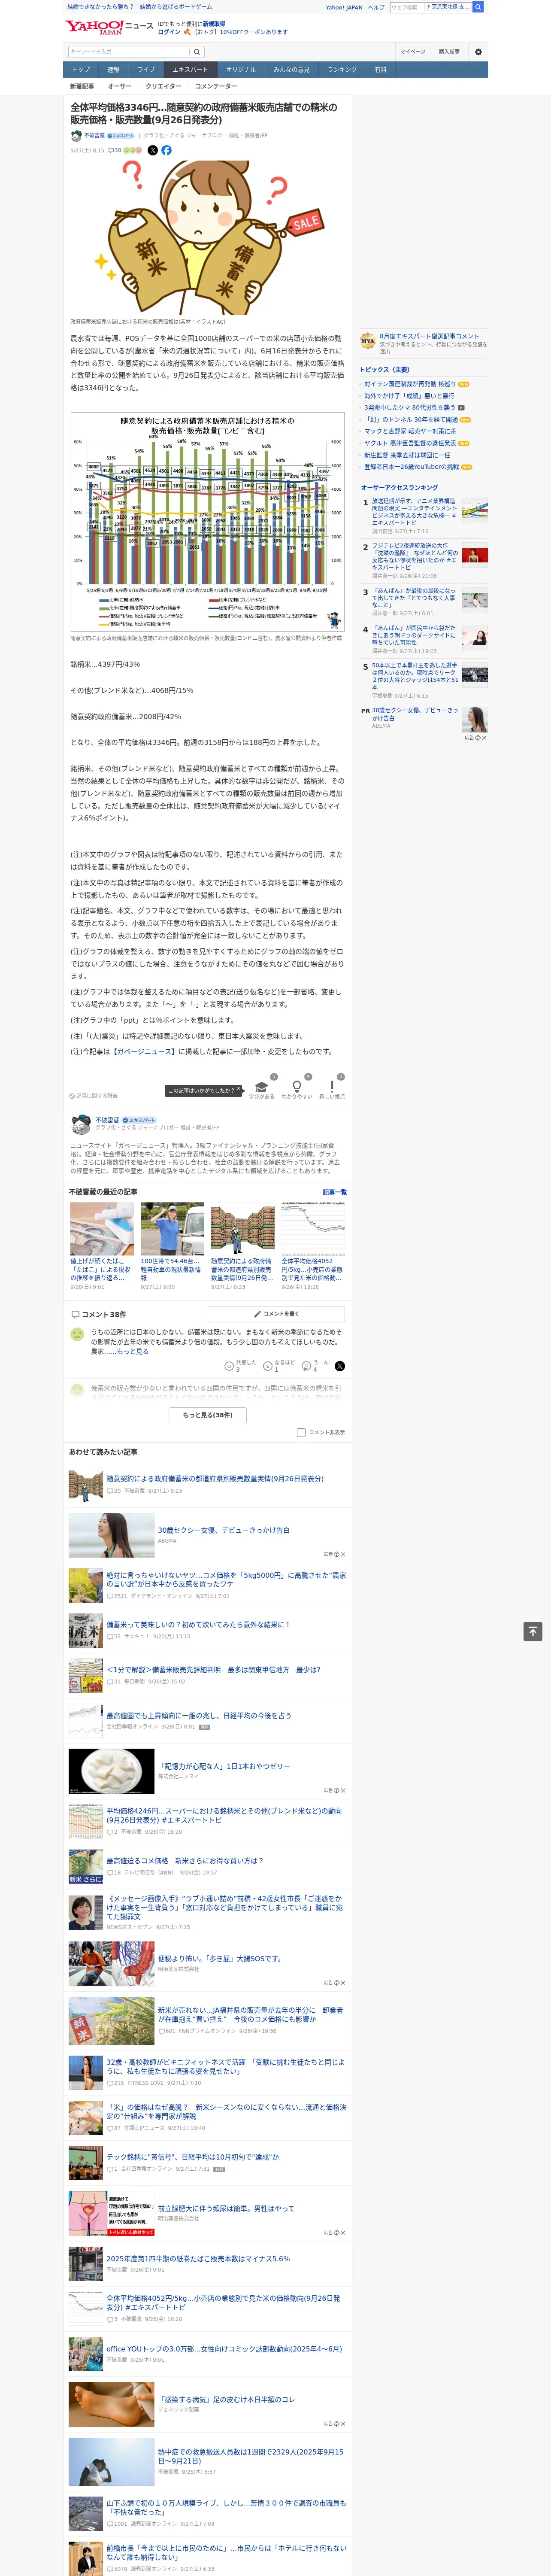Open thumbnail of 100世帯で54.46台 car article

pos(172,1229)
